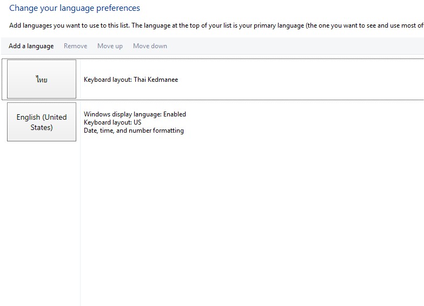Viewport: 424px width, 306px height.
Task: Click vertical divider below language details
Action: click(80, 222)
